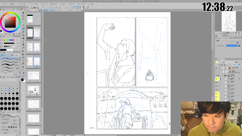Click the Layer property palette tab
This screenshot has width=242, height=136.
[223, 38]
